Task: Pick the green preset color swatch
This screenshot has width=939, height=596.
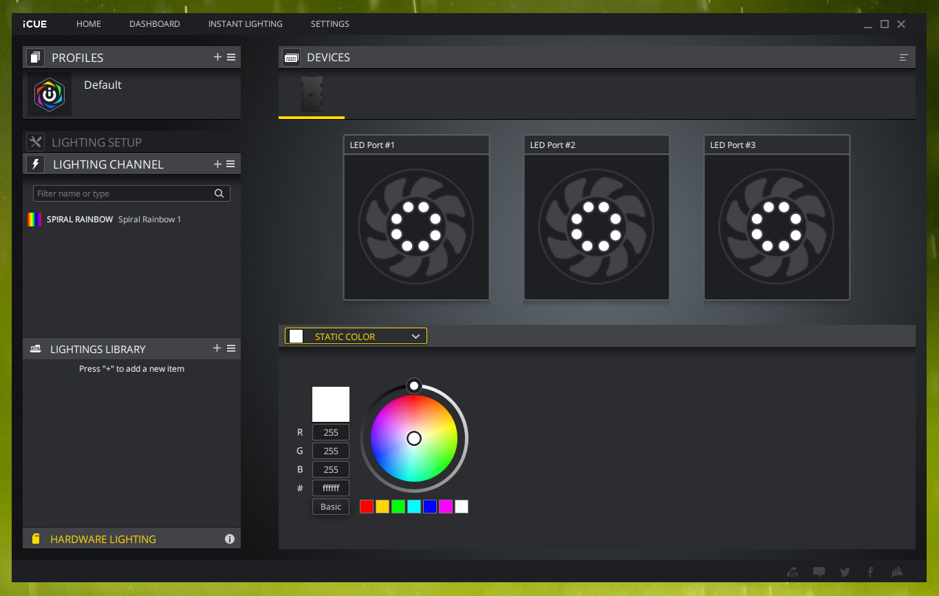Action: tap(398, 507)
